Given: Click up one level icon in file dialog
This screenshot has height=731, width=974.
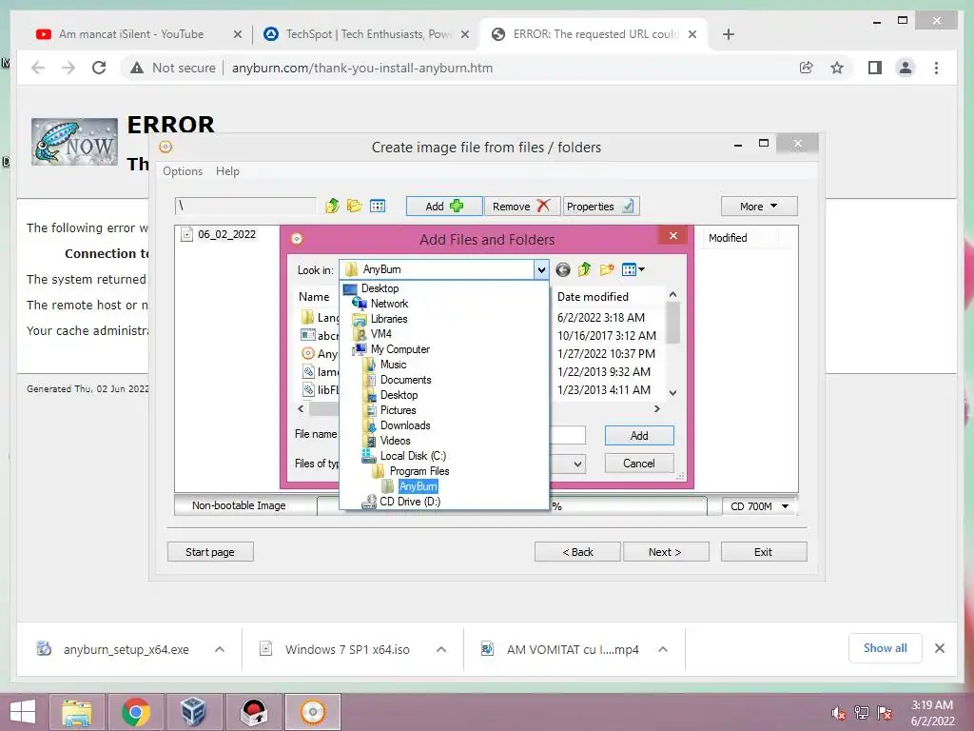Looking at the screenshot, I should [x=585, y=269].
